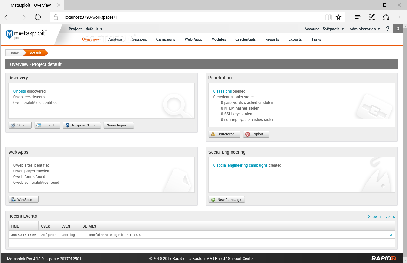Add page to favorites with the star icon
This screenshot has height=263, width=407.
click(338, 17)
